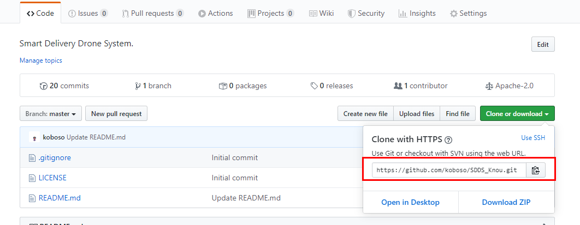Click the Wiki book icon
Screen dimensions: 580x225
[313, 14]
